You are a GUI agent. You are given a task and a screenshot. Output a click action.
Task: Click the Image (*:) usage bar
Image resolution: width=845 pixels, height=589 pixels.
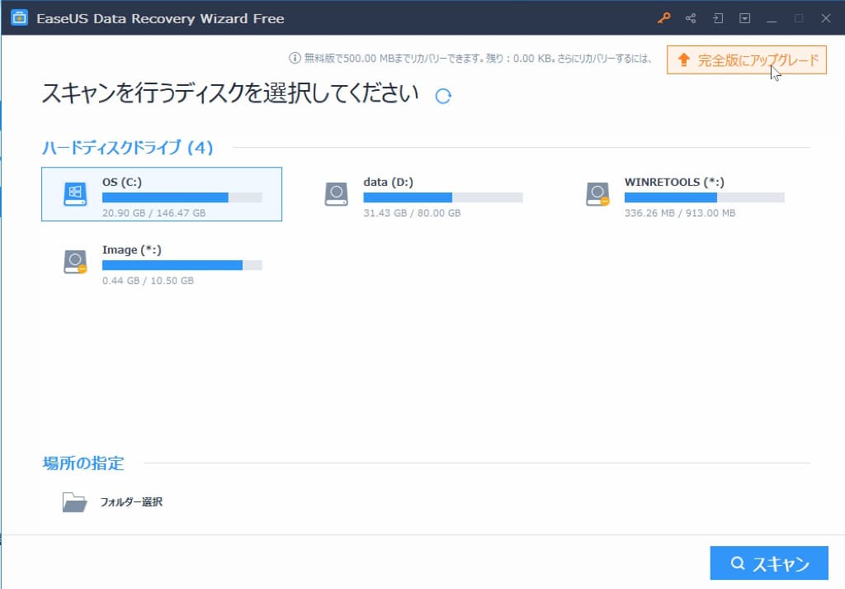(182, 265)
